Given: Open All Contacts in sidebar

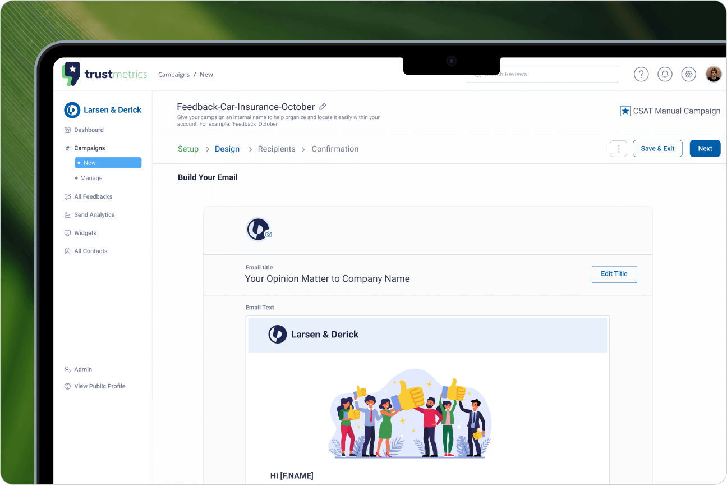Looking at the screenshot, I should (91, 251).
